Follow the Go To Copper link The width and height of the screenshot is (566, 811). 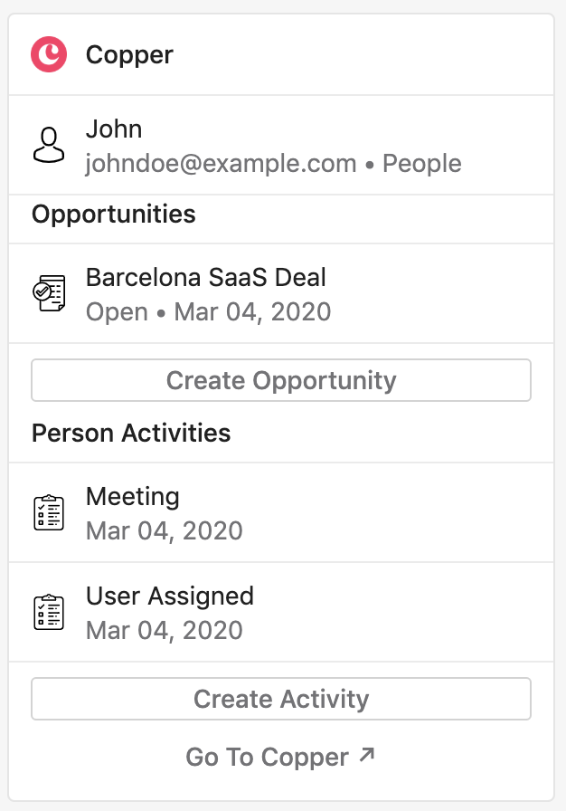pyautogui.click(x=280, y=757)
